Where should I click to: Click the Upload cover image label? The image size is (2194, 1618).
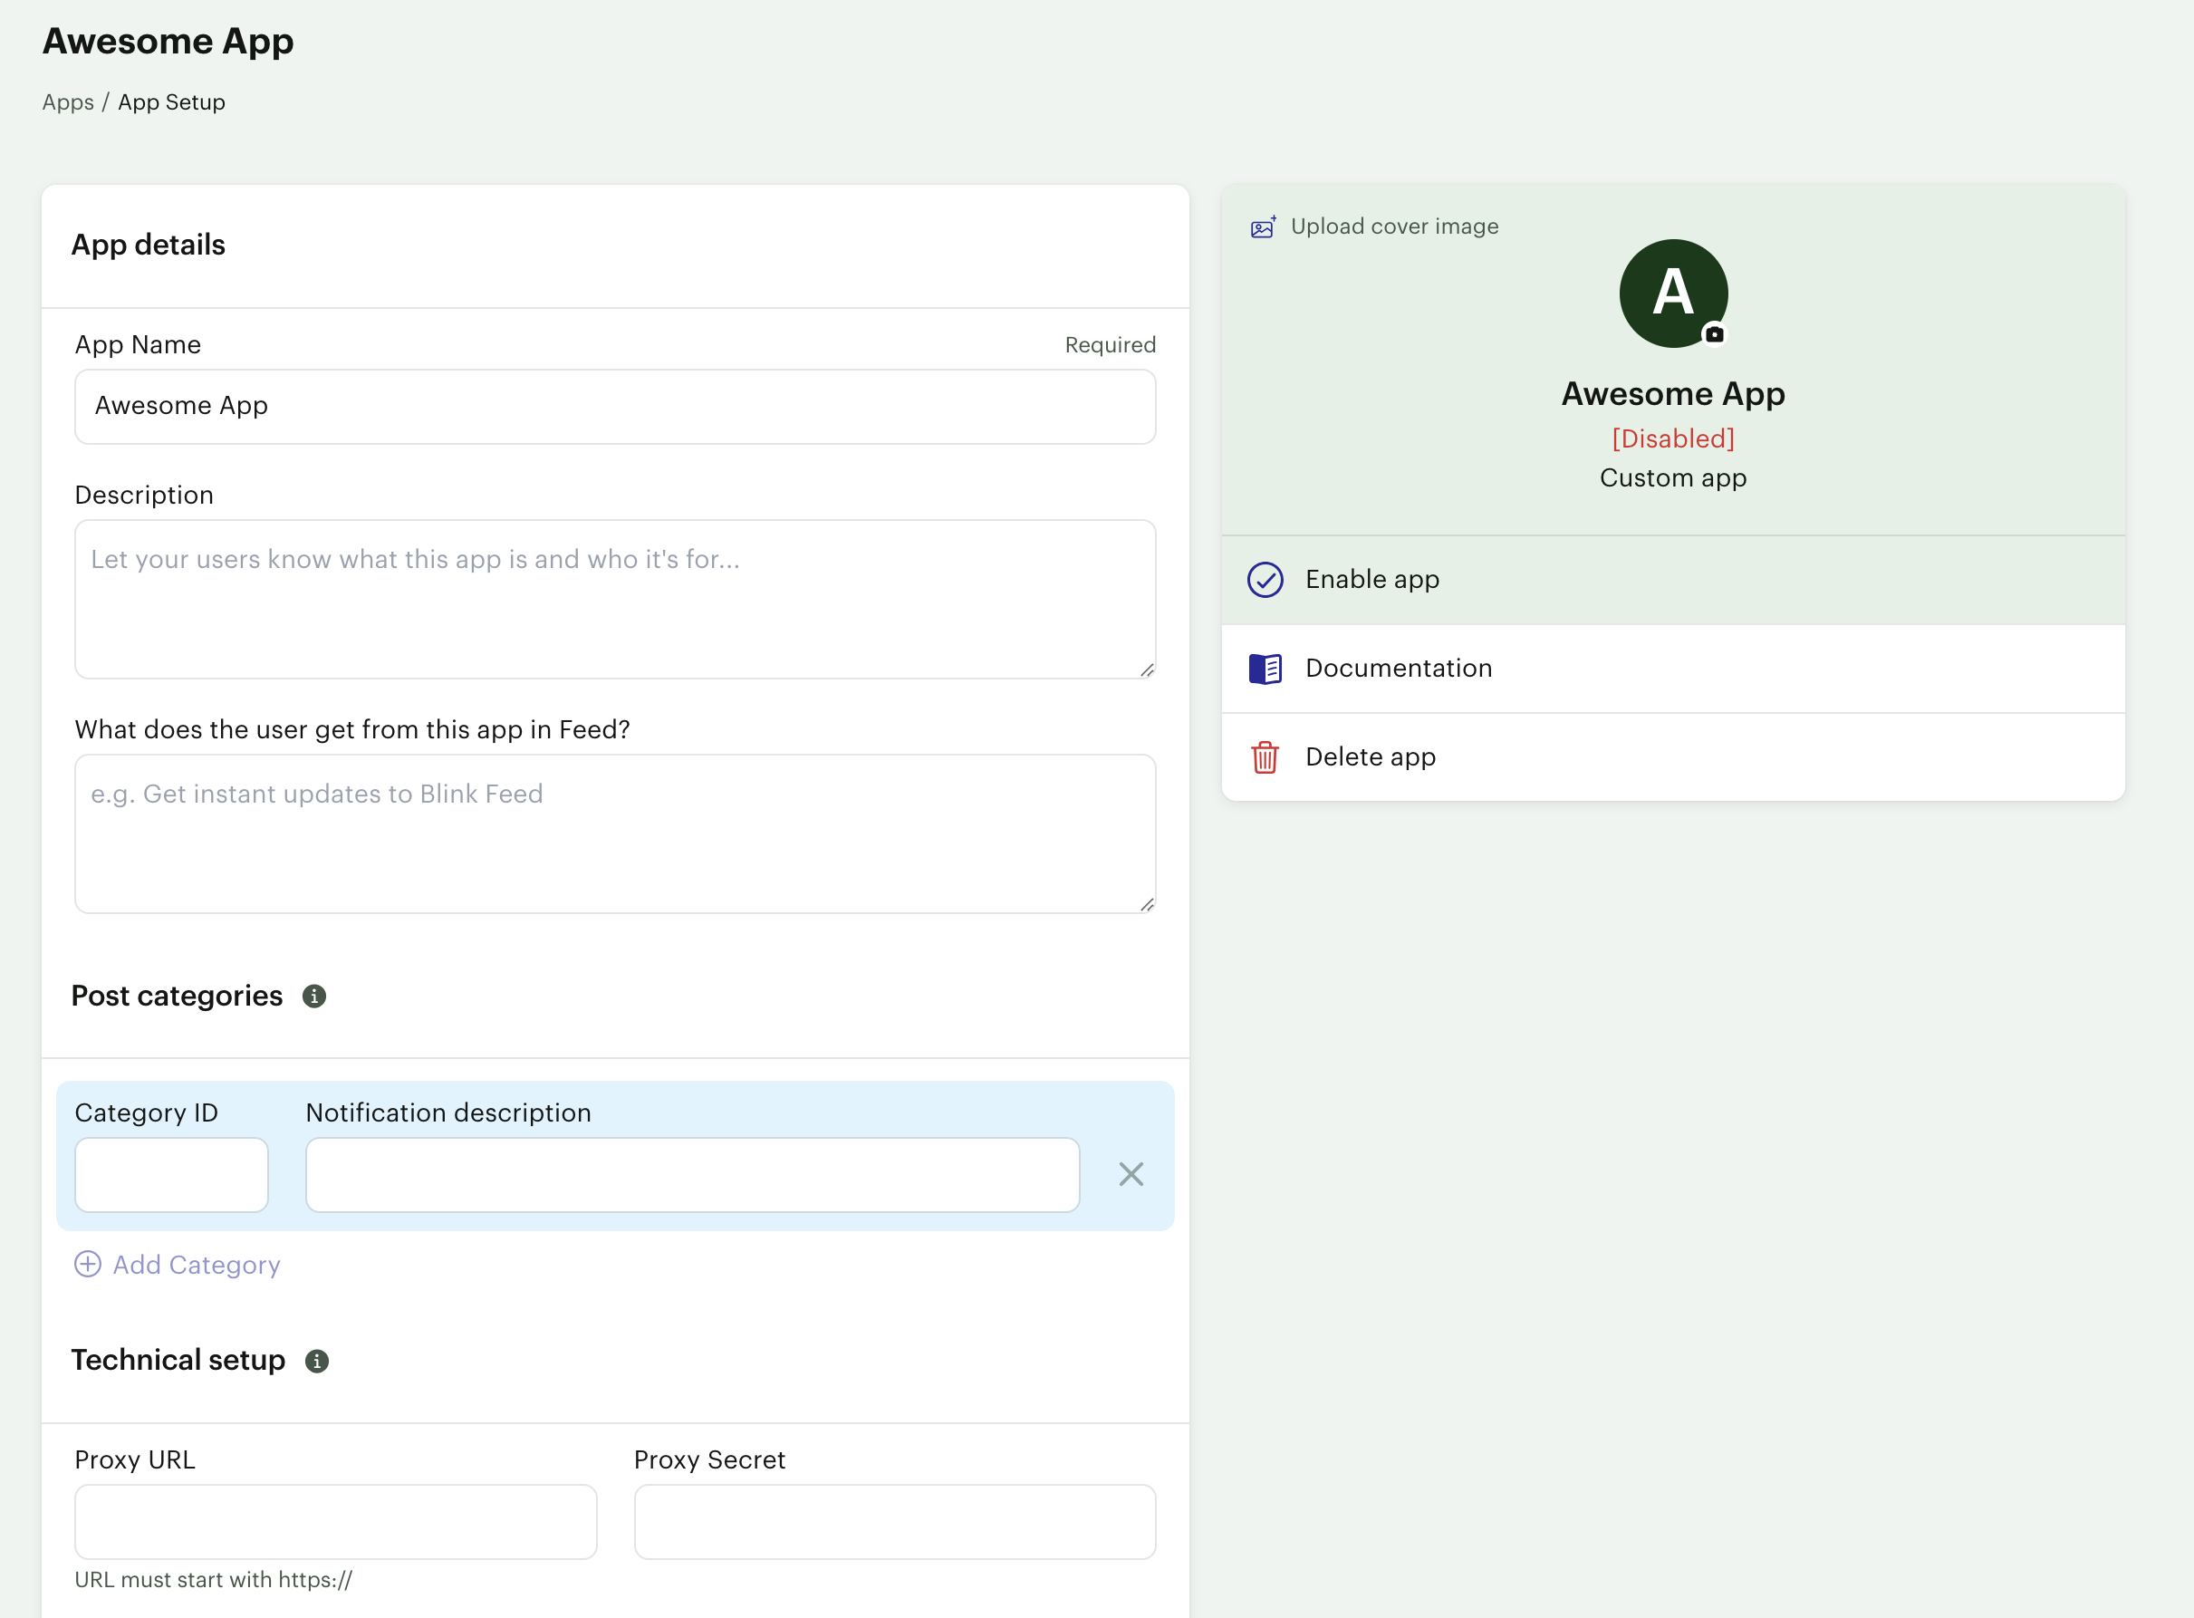coord(1394,226)
